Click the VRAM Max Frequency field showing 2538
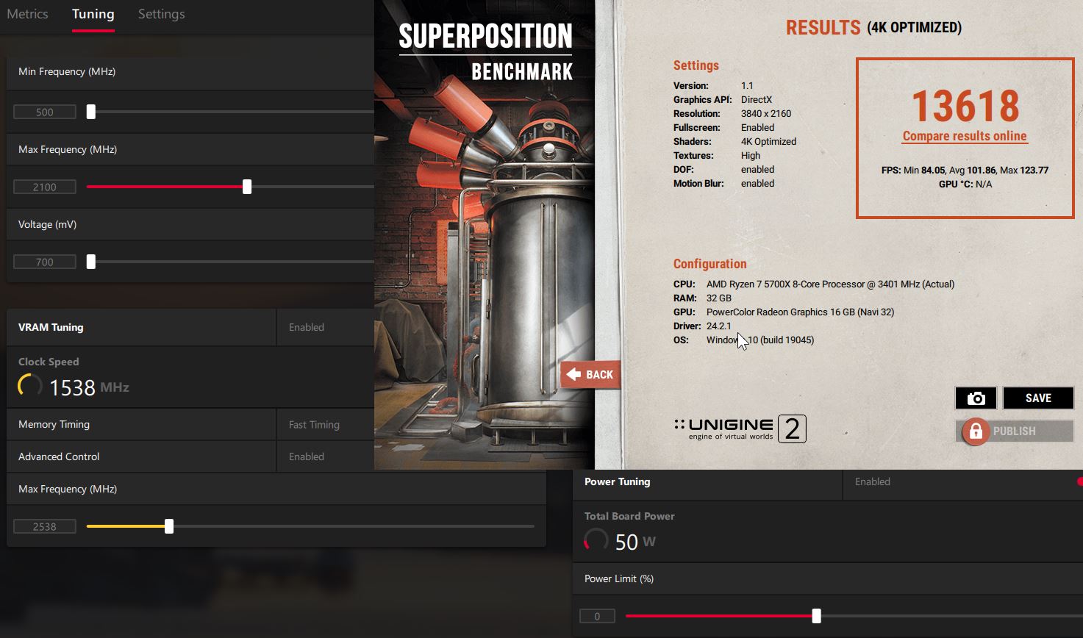Viewport: 1083px width, 638px height. tap(45, 526)
